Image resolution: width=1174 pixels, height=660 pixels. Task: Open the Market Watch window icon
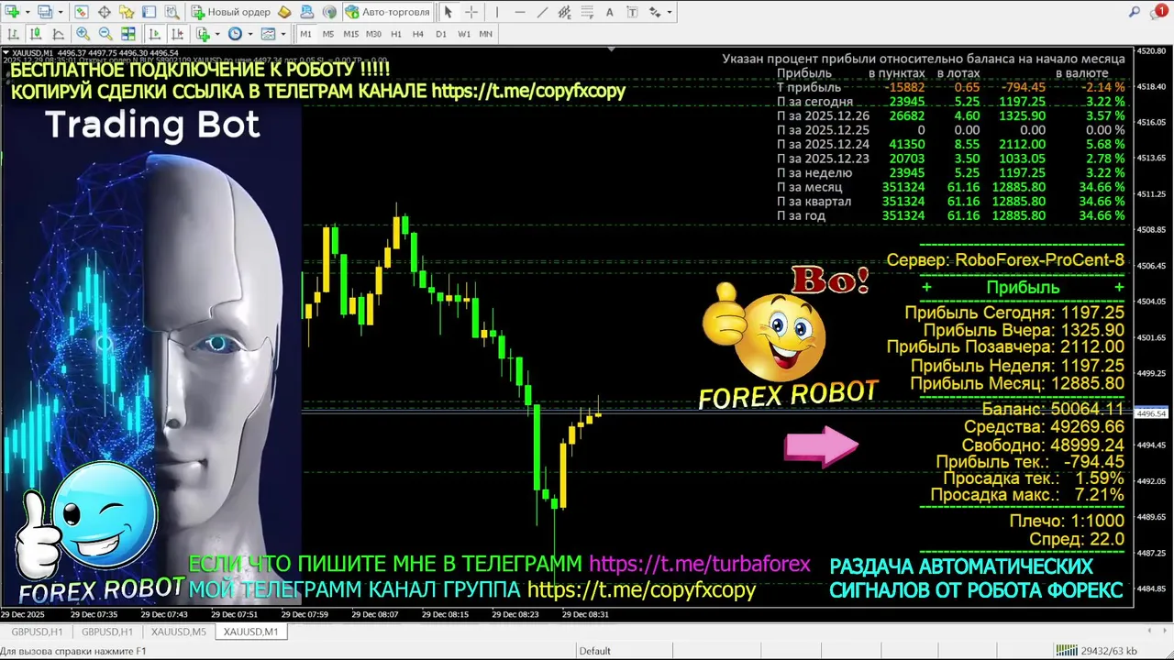(82, 12)
